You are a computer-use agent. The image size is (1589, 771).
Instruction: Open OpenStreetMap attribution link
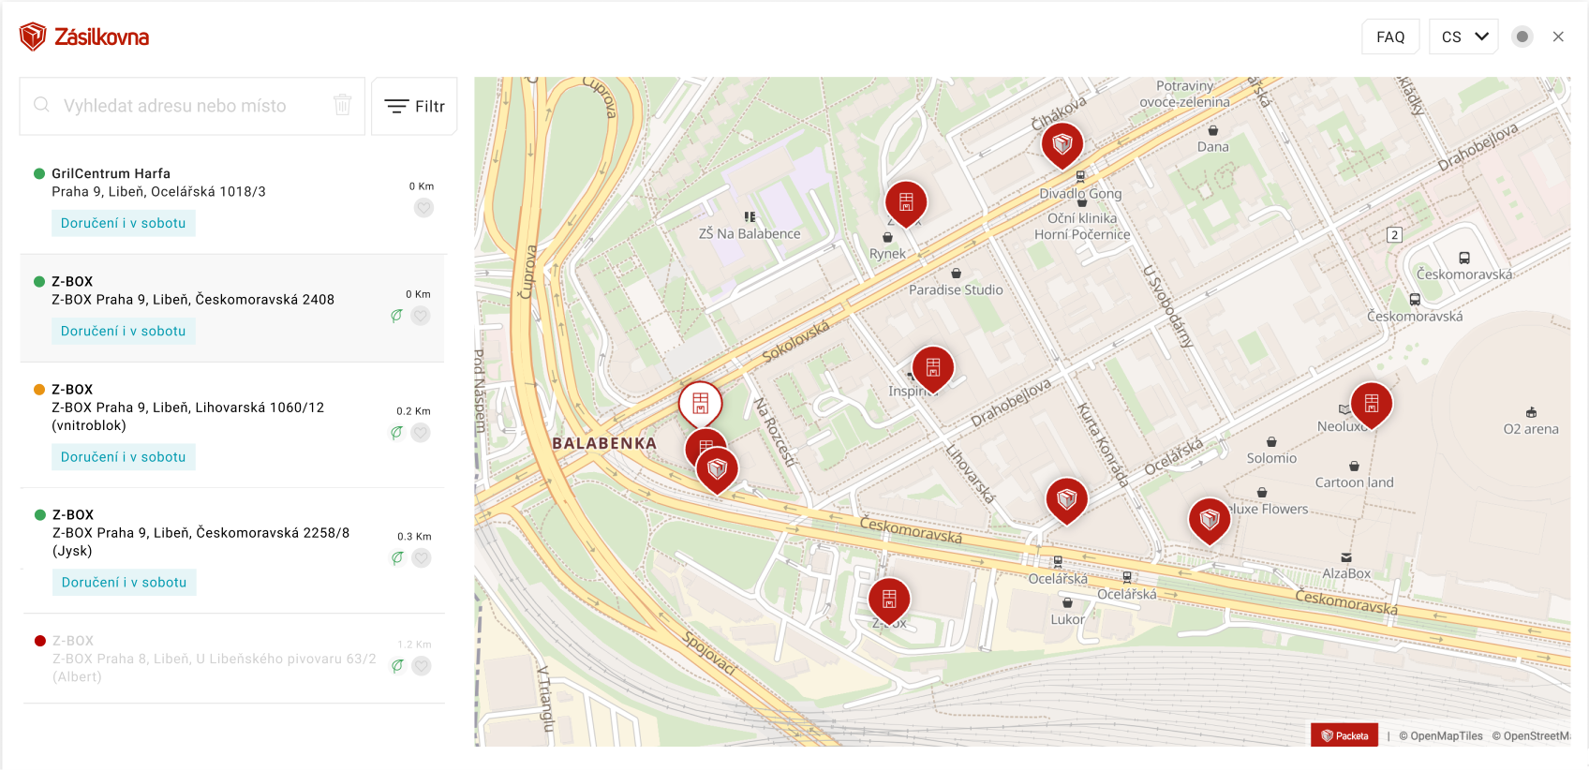point(1531,736)
